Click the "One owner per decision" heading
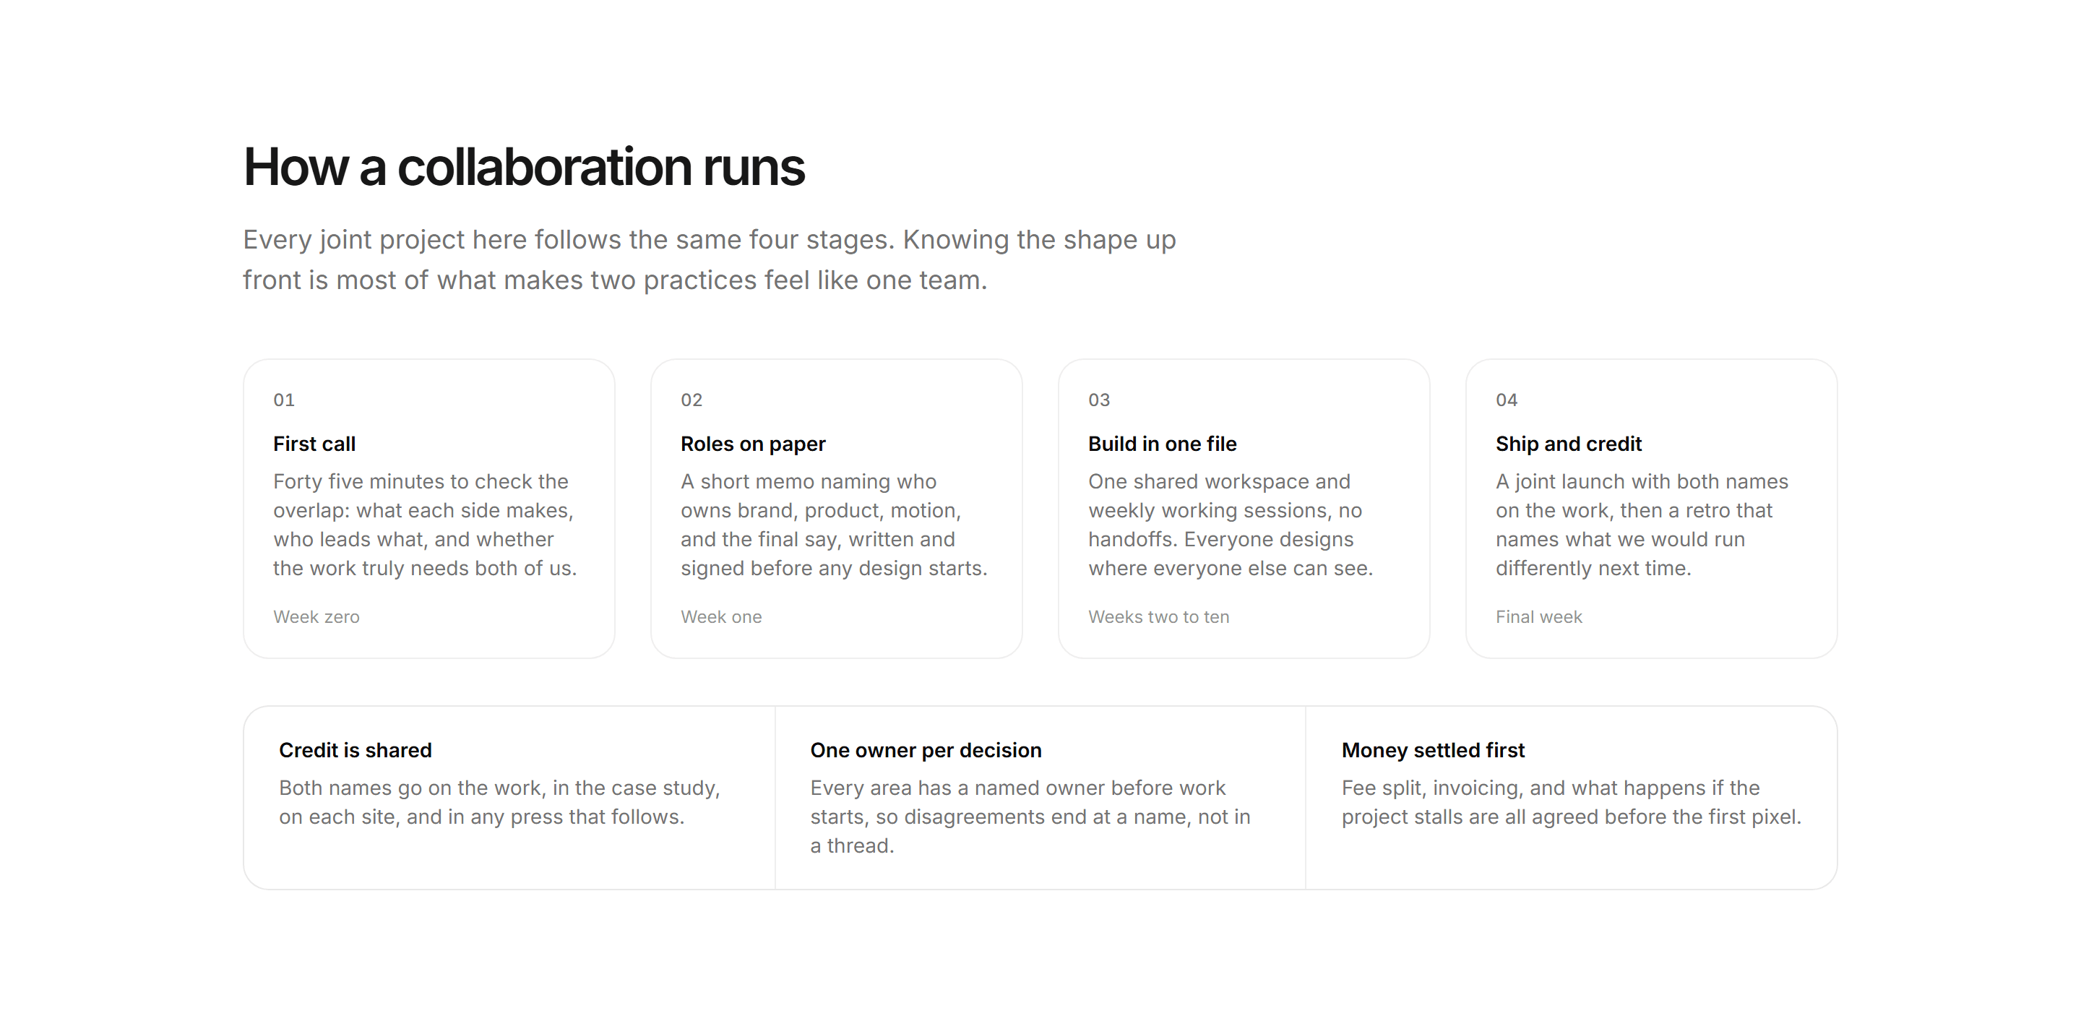 click(926, 750)
